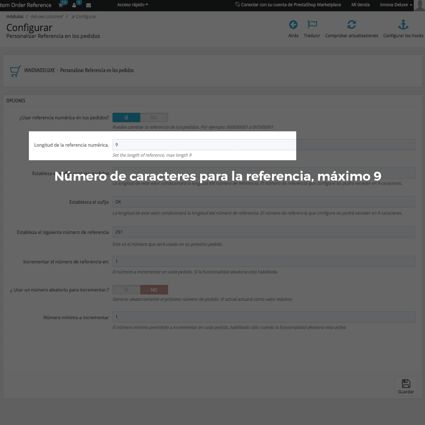Focus the Incrementar el número de referencia field

tap(264, 261)
